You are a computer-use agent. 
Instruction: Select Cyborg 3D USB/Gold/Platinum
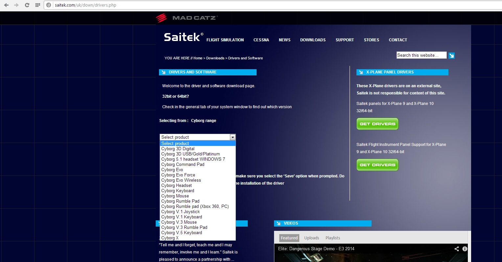[198, 154]
